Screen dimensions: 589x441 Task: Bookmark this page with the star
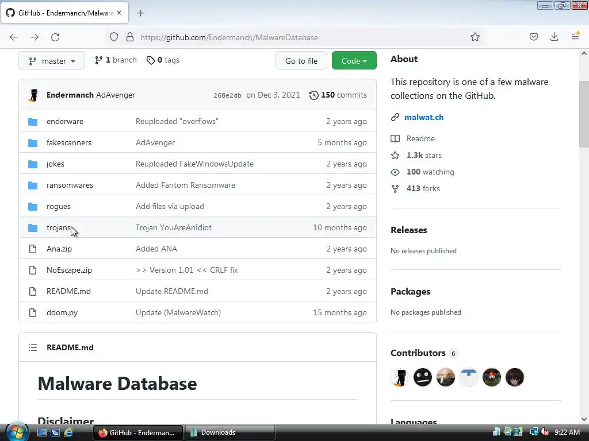475,37
